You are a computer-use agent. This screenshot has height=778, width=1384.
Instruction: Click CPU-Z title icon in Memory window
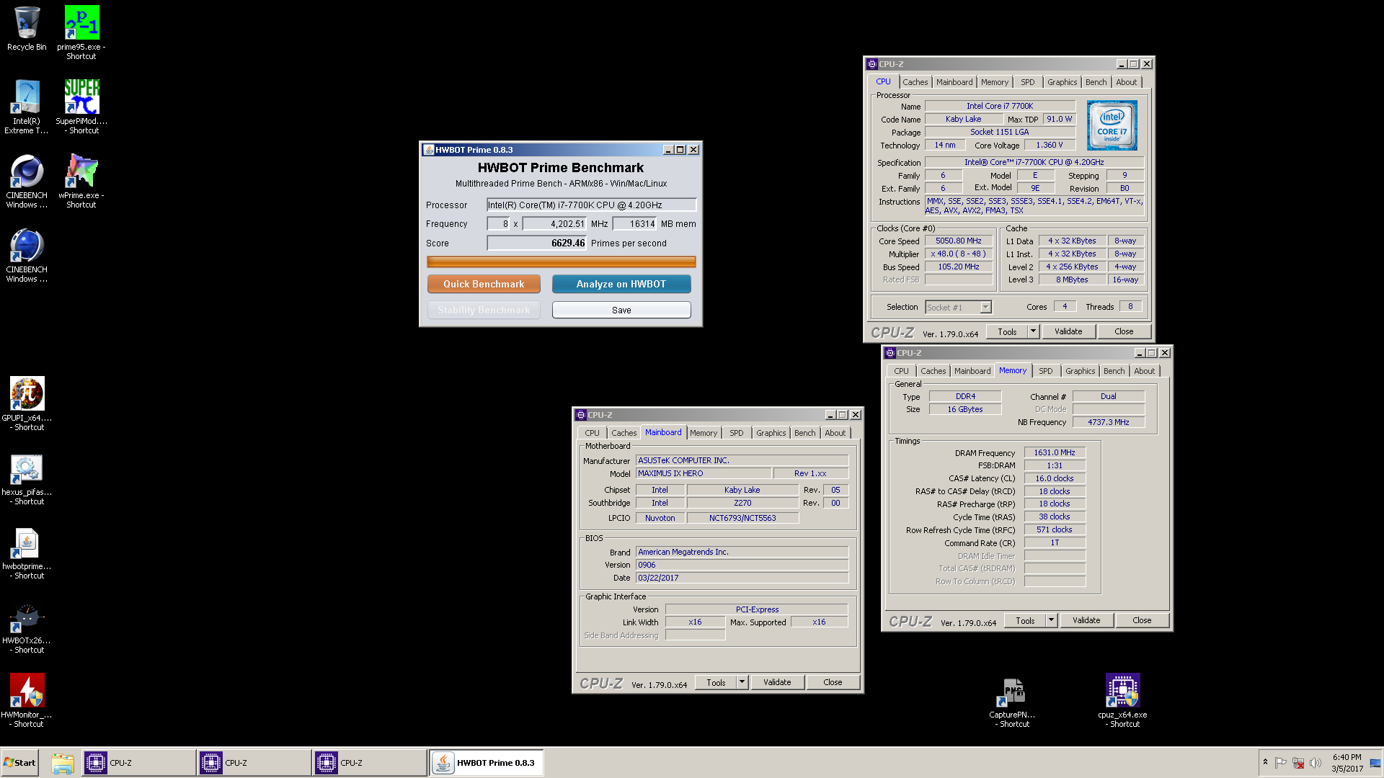[890, 353]
